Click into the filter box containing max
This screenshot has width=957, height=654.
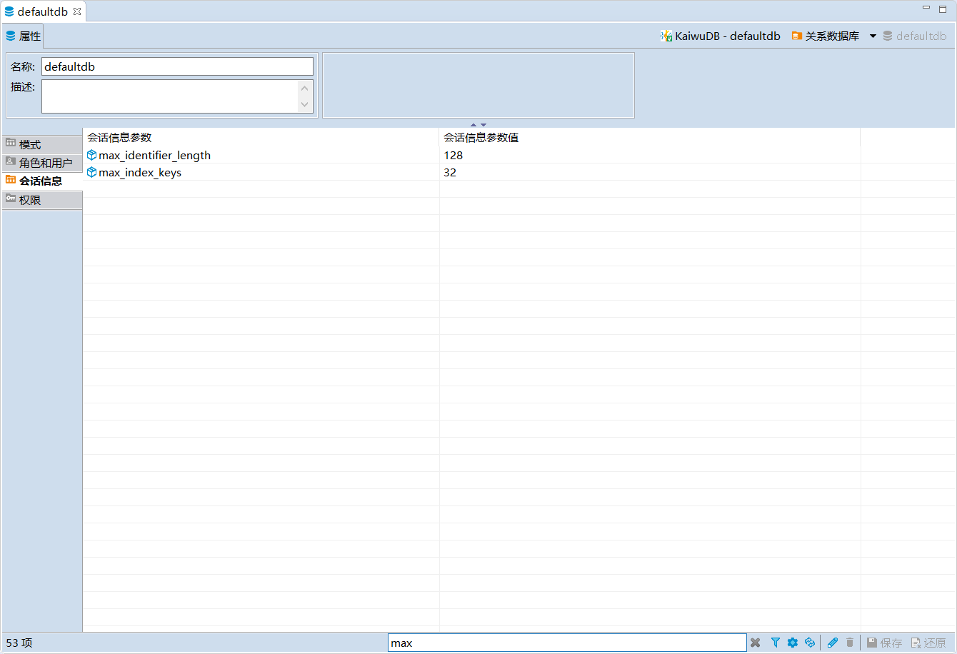[x=566, y=643]
